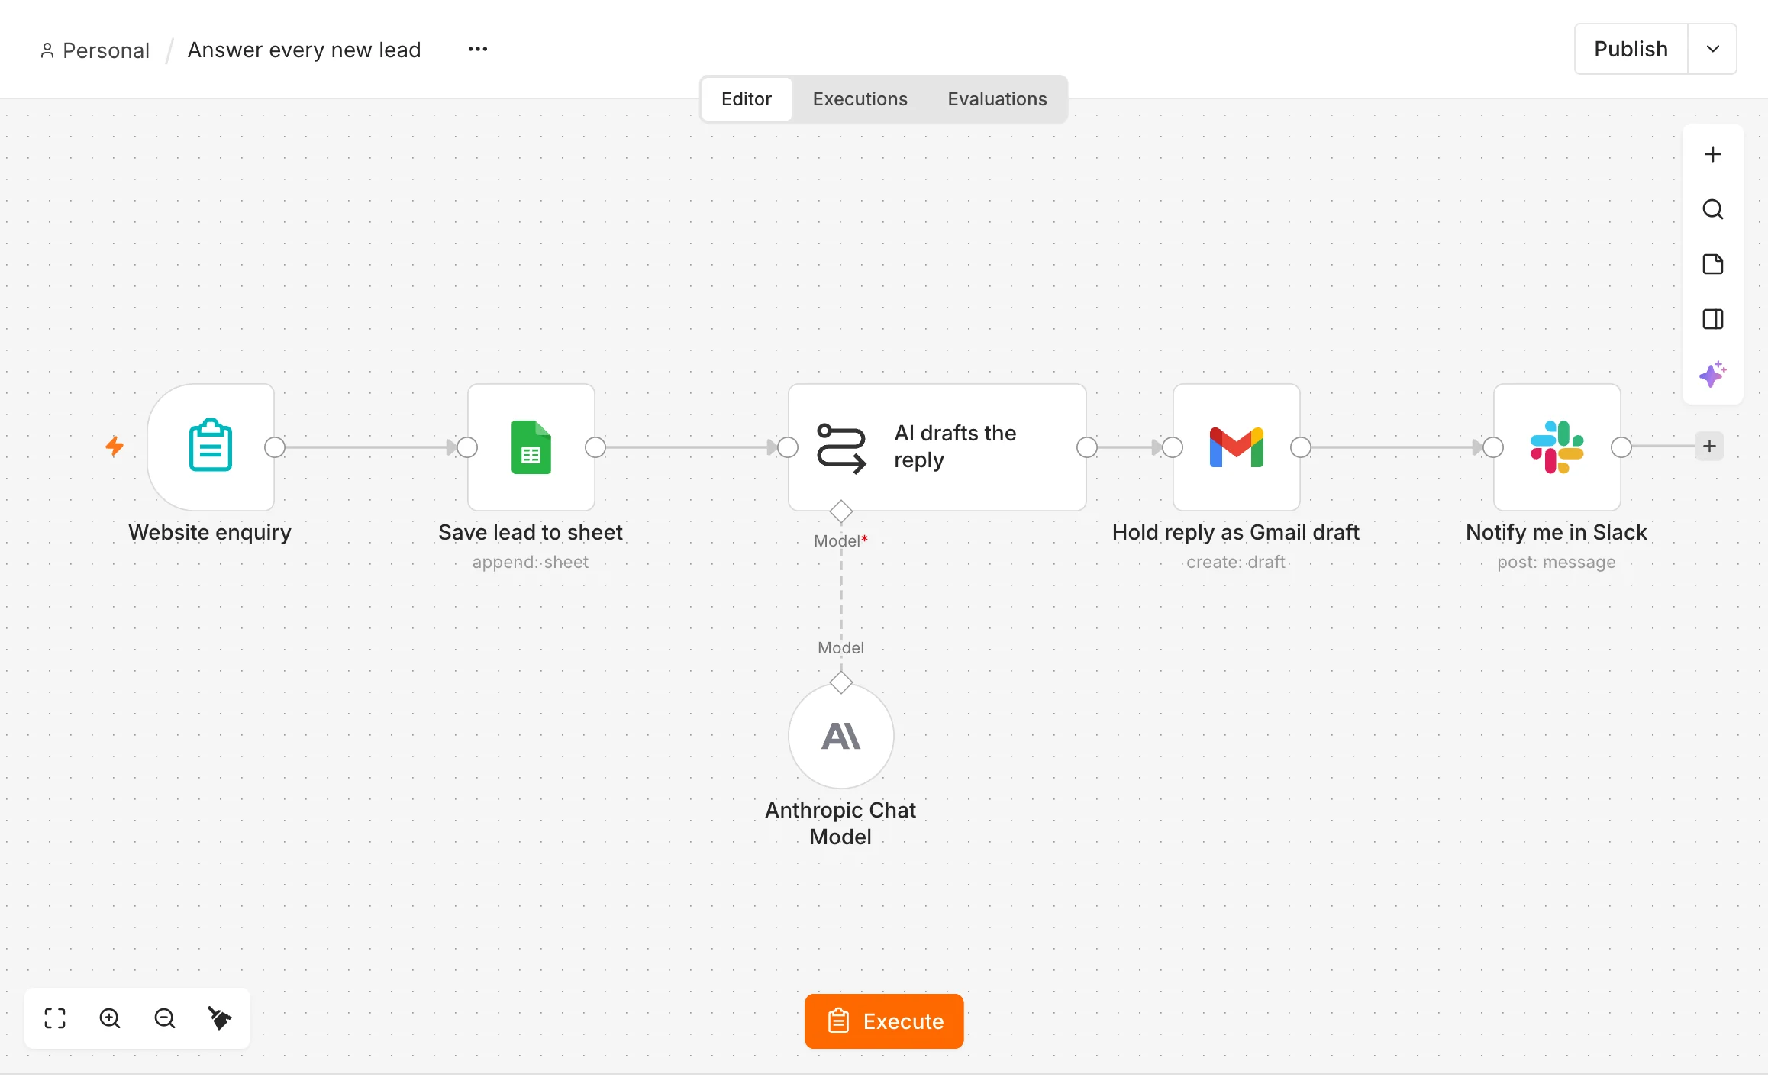The width and height of the screenshot is (1768, 1087).
Task: Select the Anthropic Chat Model node
Action: 841,736
